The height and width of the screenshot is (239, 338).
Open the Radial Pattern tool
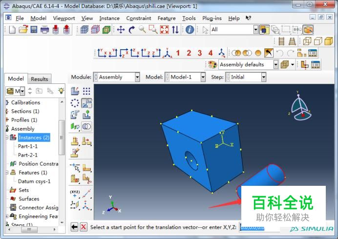click(x=75, y=103)
